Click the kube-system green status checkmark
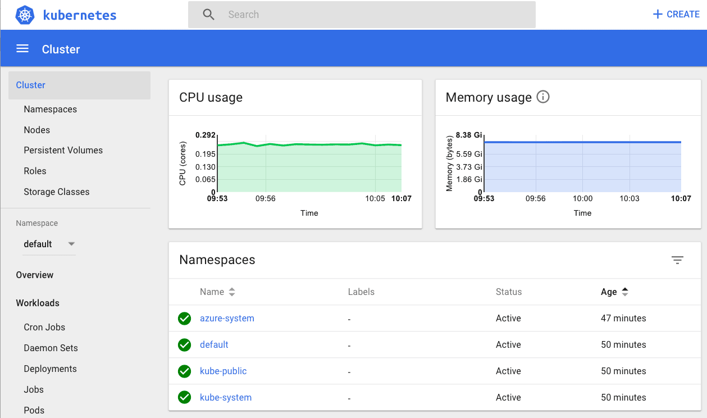 [x=184, y=398]
